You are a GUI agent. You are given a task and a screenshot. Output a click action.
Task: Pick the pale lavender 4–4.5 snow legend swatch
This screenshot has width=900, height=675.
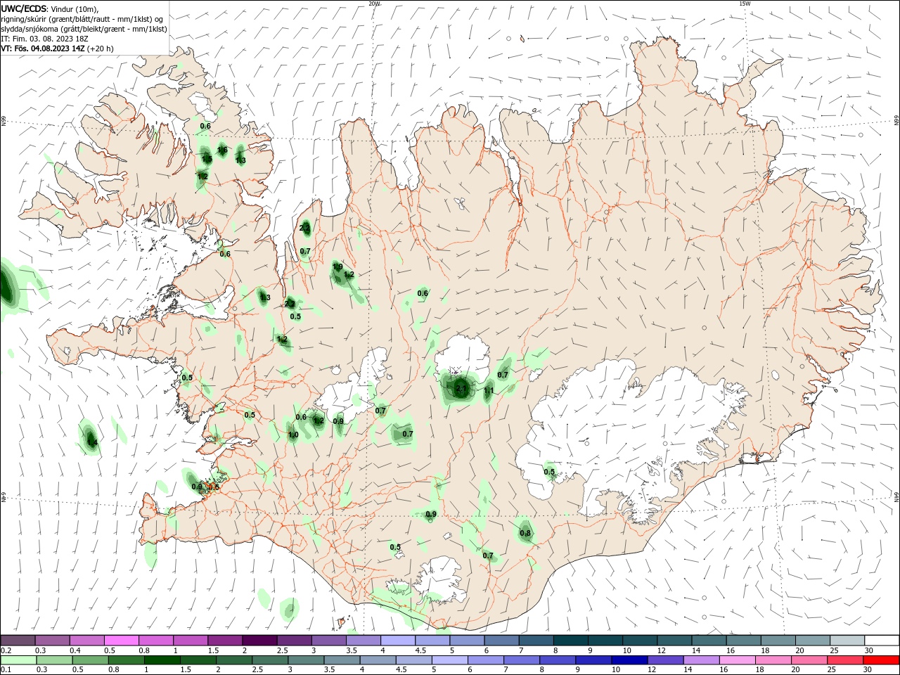(x=398, y=641)
